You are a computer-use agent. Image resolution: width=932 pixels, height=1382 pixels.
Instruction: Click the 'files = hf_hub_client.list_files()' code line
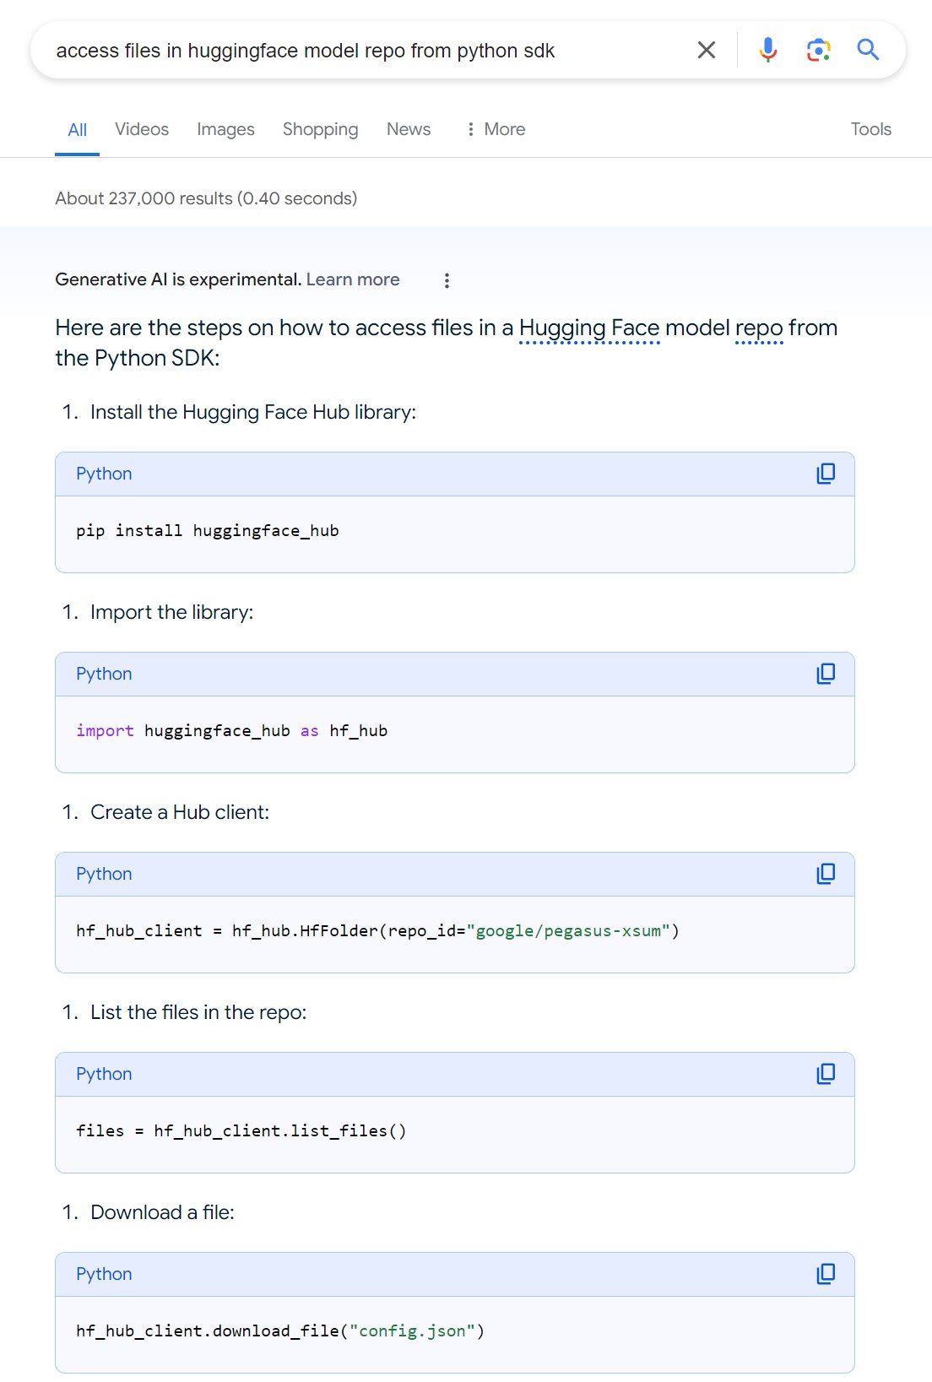[x=241, y=1130]
